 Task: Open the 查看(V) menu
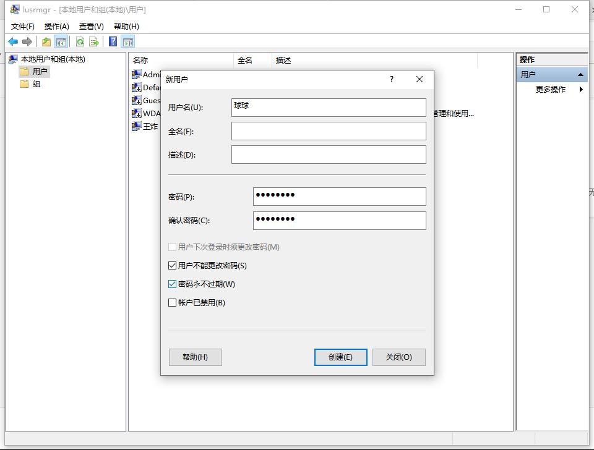click(92, 26)
